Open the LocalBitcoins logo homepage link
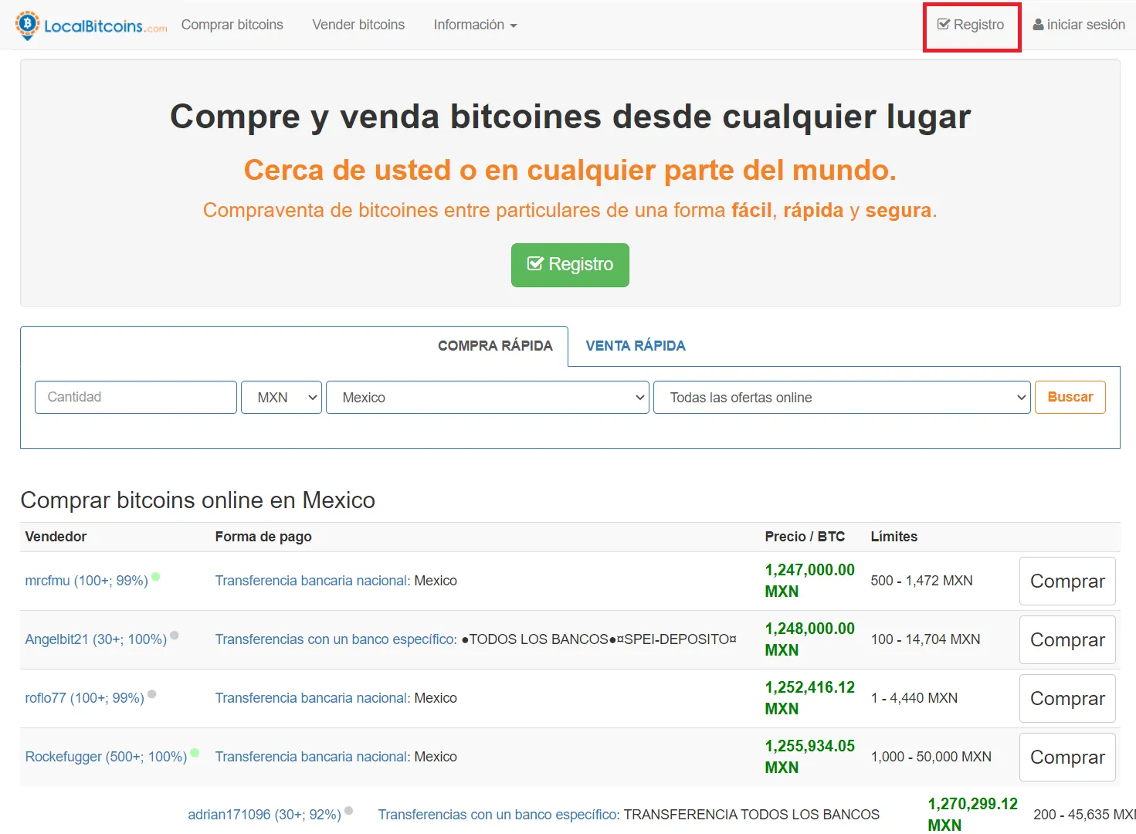1136x834 pixels. click(x=91, y=25)
